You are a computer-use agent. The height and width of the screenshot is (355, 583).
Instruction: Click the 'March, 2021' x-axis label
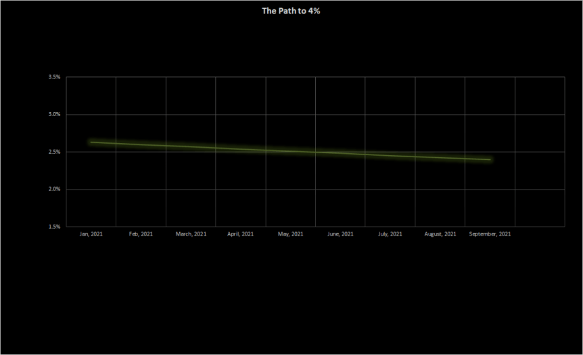coord(190,234)
